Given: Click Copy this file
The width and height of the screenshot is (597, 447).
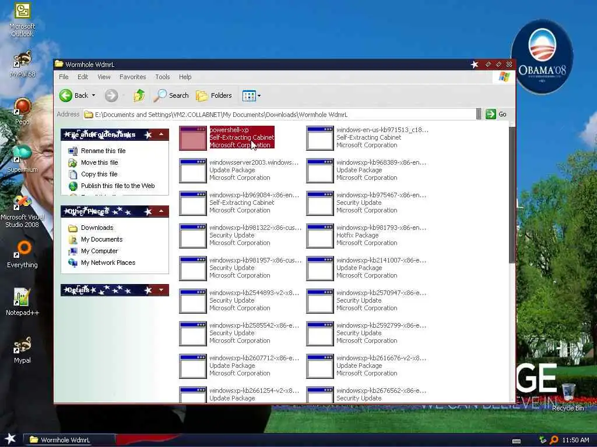Looking at the screenshot, I should pyautogui.click(x=99, y=174).
